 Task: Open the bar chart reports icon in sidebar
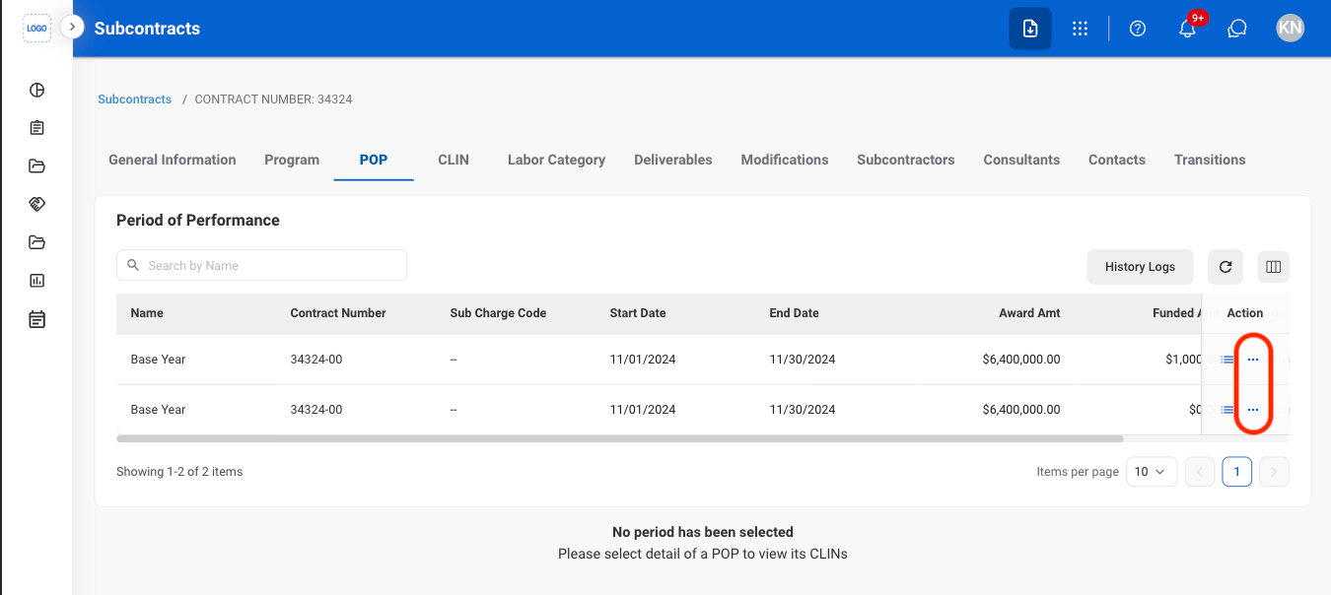coord(37,281)
